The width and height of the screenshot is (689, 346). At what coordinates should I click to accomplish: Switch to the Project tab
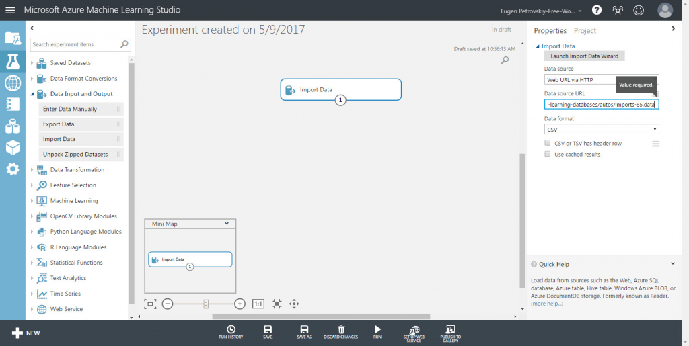click(585, 31)
